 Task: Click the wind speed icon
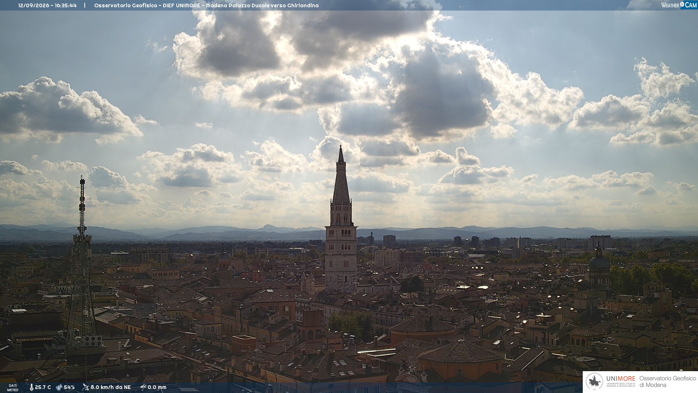[x=85, y=387]
